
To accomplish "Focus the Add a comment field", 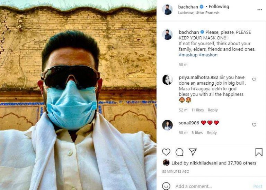I will [212, 186].
